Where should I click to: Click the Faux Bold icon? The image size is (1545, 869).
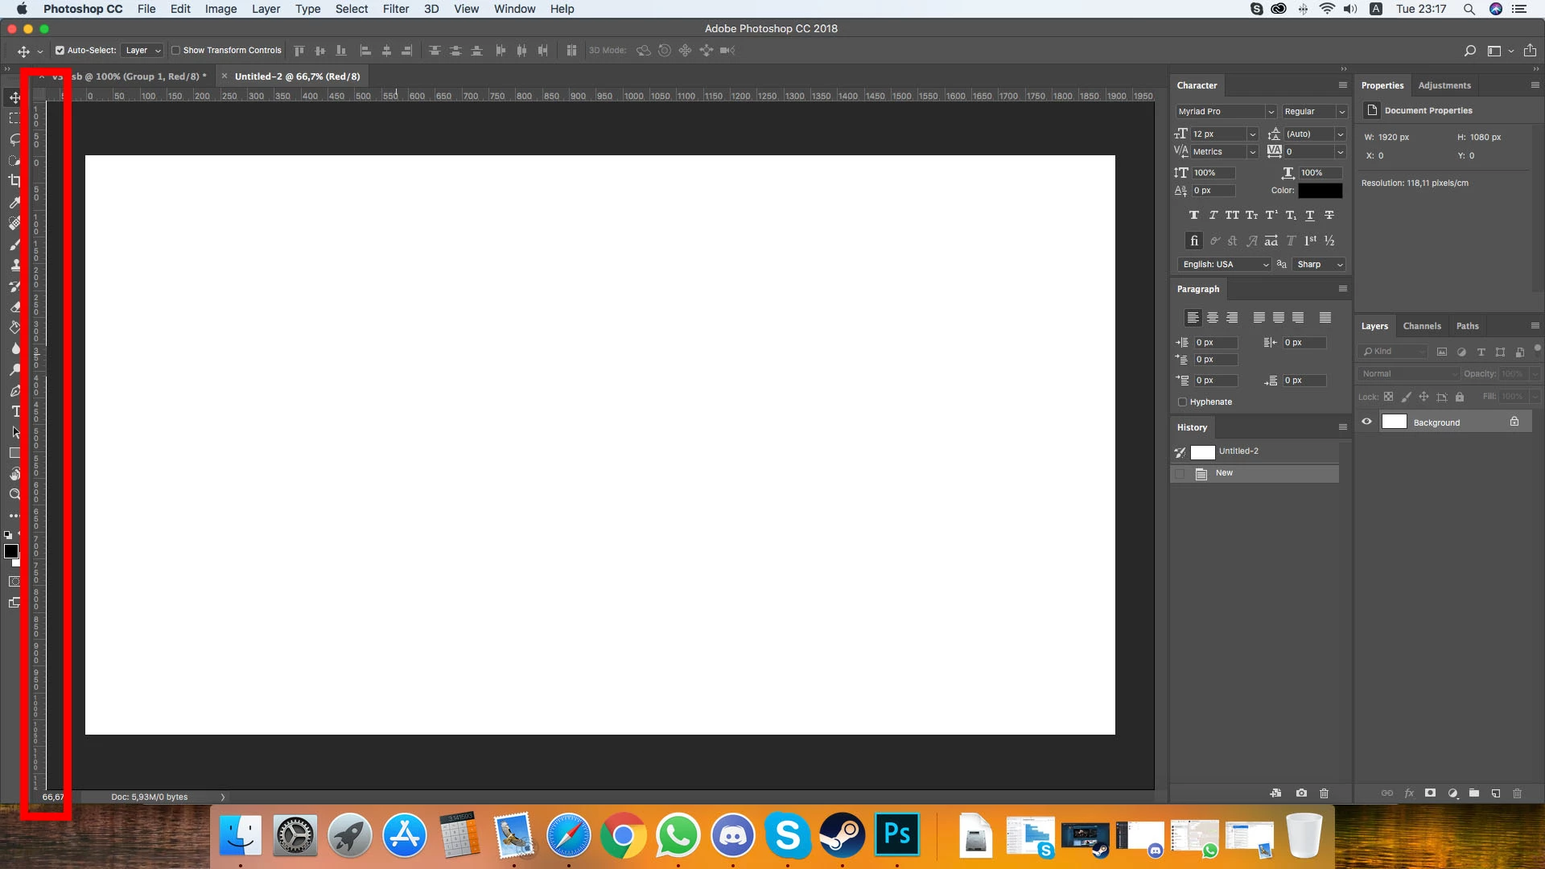(1193, 215)
